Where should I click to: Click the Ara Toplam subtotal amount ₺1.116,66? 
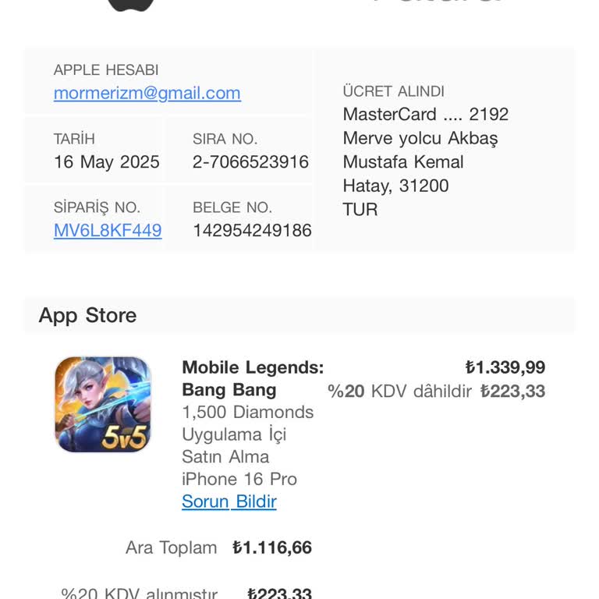pos(272,548)
